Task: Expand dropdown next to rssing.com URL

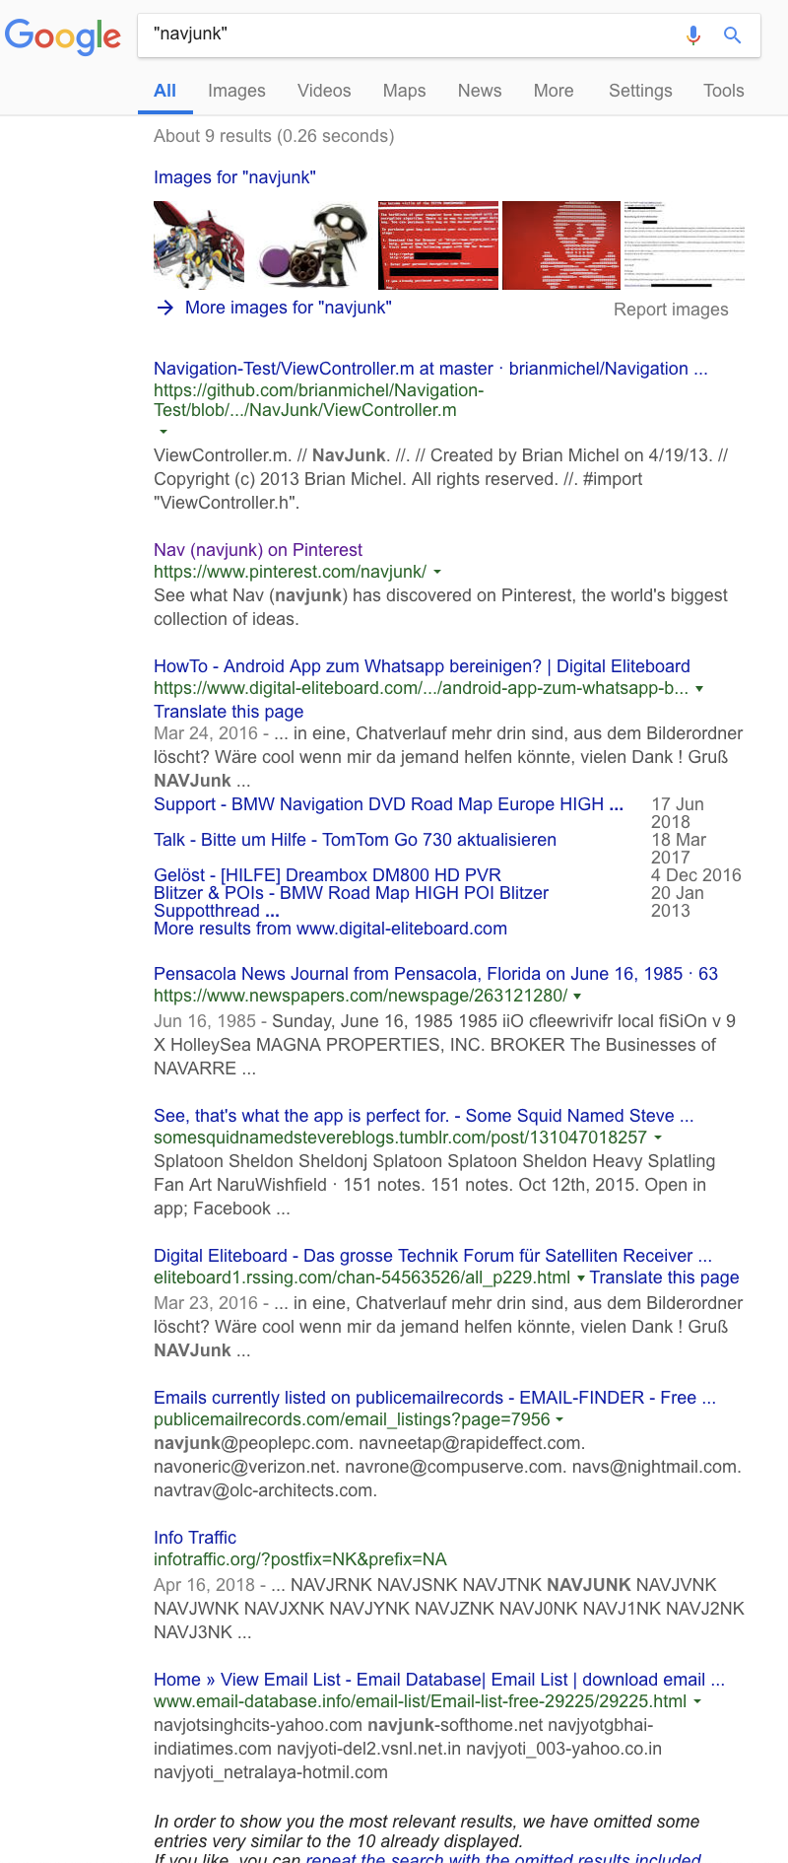Action: [580, 1277]
